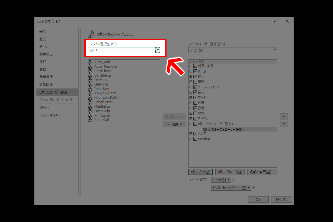Click the CardCheck macro icon
Screen dimensions: 333x222
(90, 71)
